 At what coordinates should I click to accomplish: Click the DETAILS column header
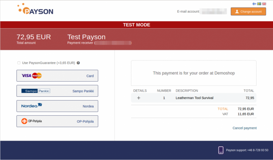(140, 91)
